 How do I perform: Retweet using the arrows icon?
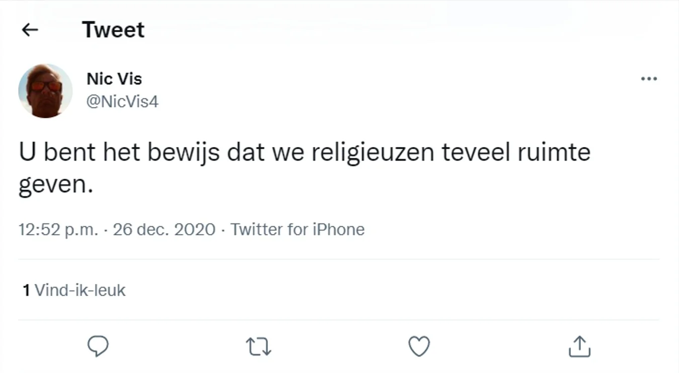coord(259,347)
